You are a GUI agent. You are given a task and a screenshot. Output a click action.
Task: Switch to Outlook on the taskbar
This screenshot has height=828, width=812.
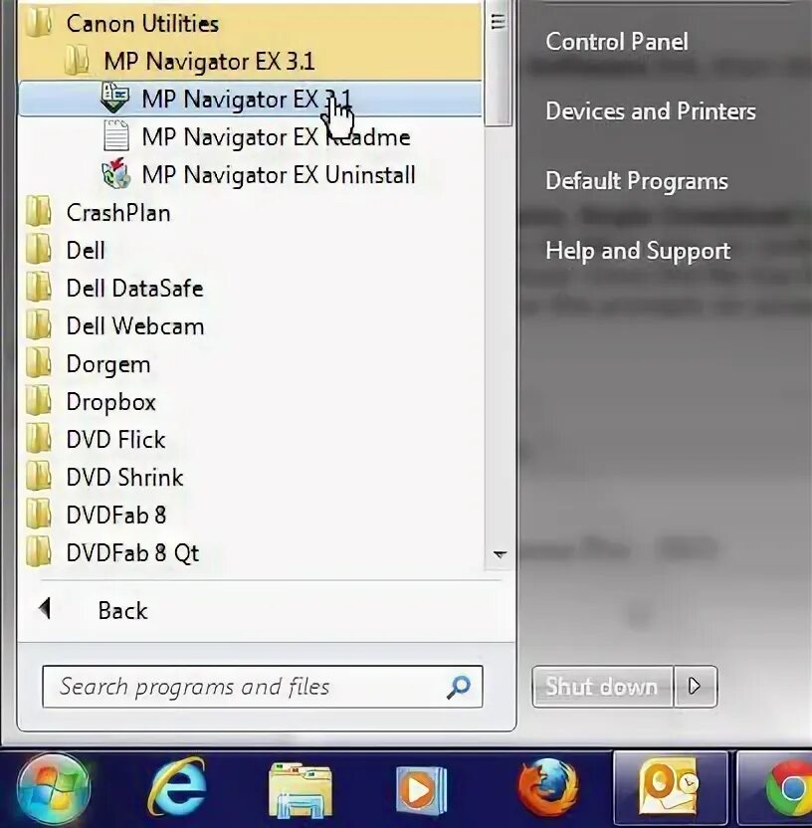[671, 788]
